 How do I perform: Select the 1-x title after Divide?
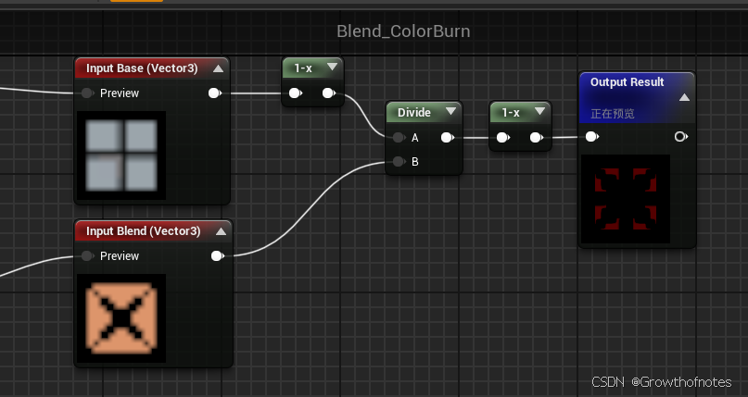[511, 112]
